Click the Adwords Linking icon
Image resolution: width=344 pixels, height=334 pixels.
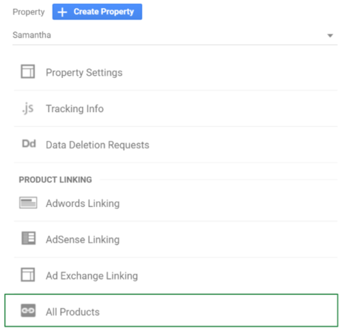(28, 203)
